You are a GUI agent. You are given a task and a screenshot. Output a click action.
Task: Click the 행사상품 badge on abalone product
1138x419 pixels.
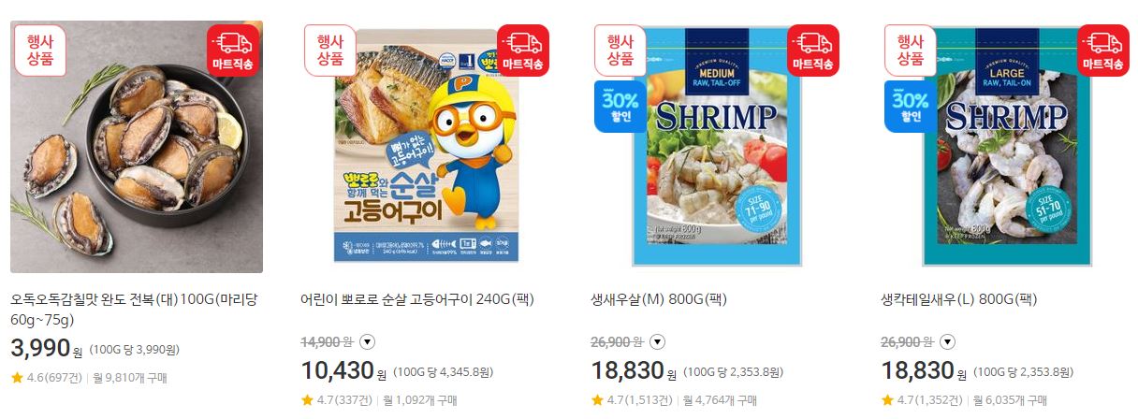coord(40,50)
